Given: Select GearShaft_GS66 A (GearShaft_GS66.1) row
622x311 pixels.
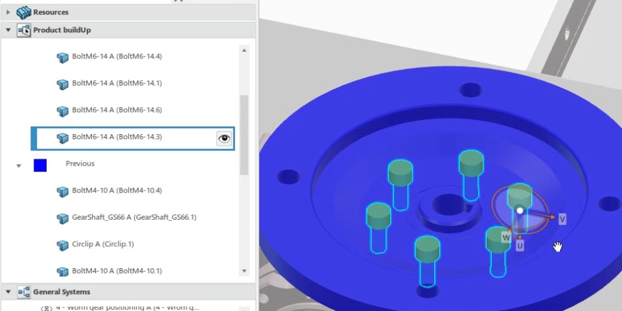Looking at the screenshot, I should [x=133, y=218].
